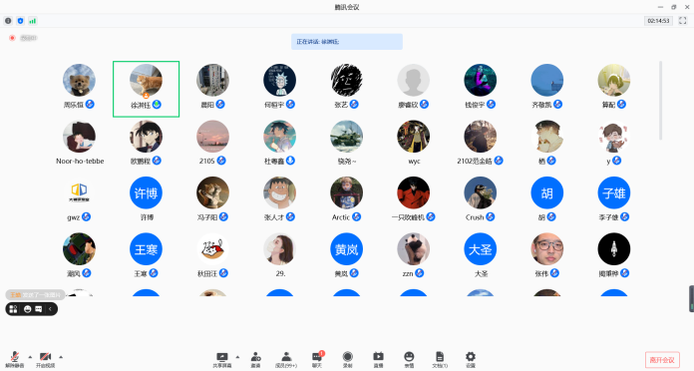
Task: Open the meeting info icon at top-left
Action: coord(8,21)
